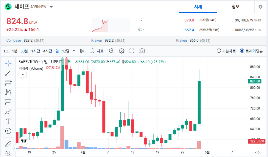
Task: Open settings gear at top right
Action: point(260,7)
